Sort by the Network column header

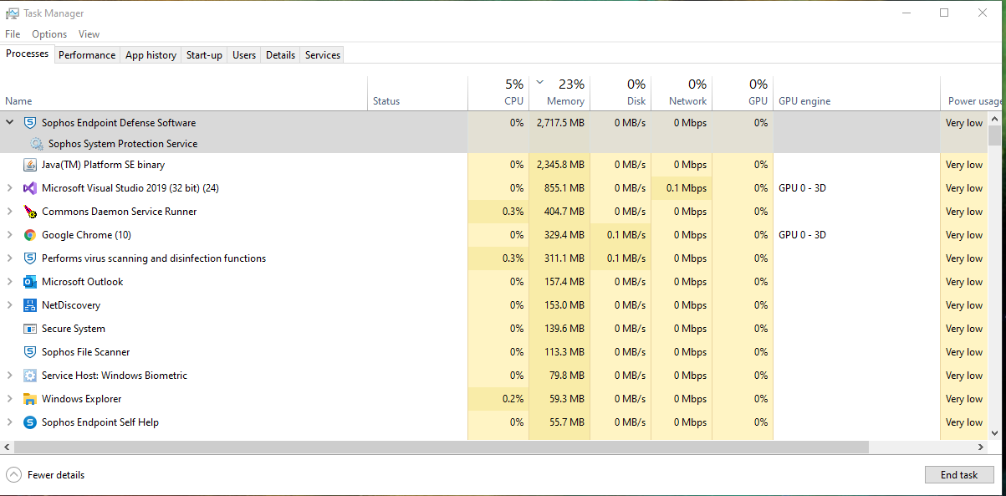coord(682,94)
